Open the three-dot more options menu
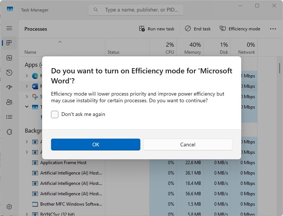 pyautogui.click(x=273, y=29)
